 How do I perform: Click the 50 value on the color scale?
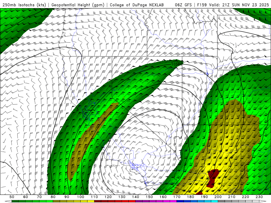[x=12, y=197]
